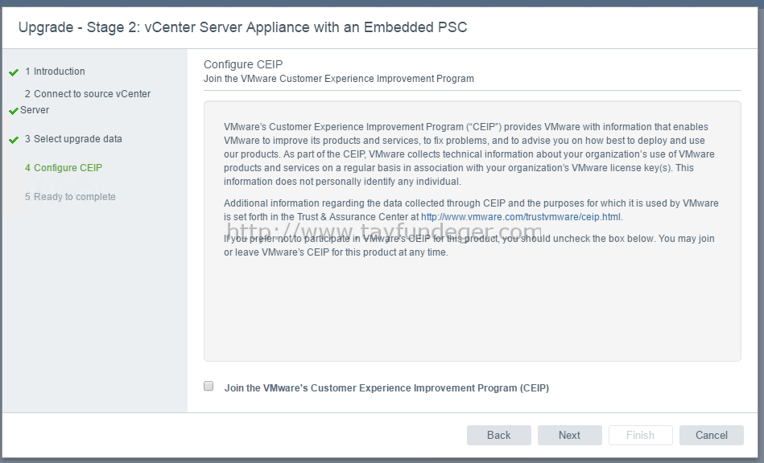Image resolution: width=764 pixels, height=463 pixels.
Task: Go to step 1 Introduction
Action: [x=55, y=72]
